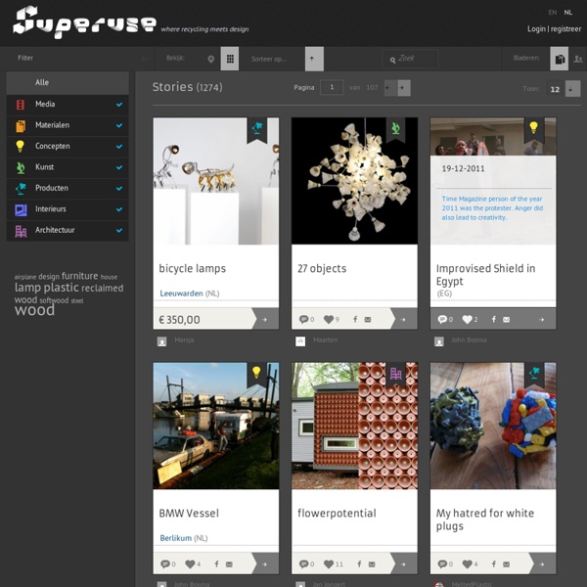The height and width of the screenshot is (587, 587).
Task: Select the lamp tag in tag cloud
Action: (27, 288)
